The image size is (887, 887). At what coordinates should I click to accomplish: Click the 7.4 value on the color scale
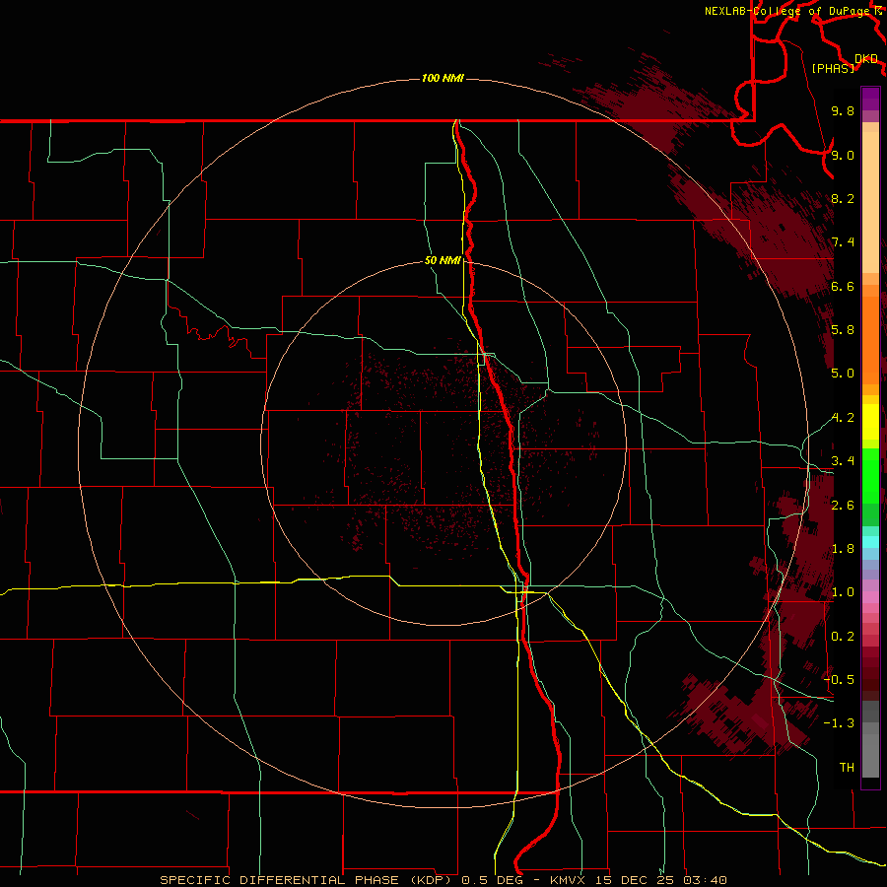coord(843,242)
